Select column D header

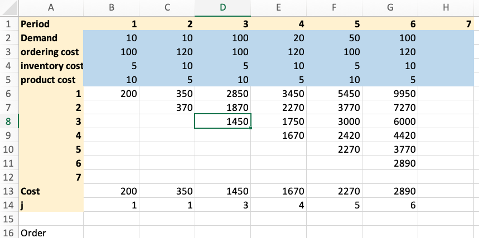[222, 8]
